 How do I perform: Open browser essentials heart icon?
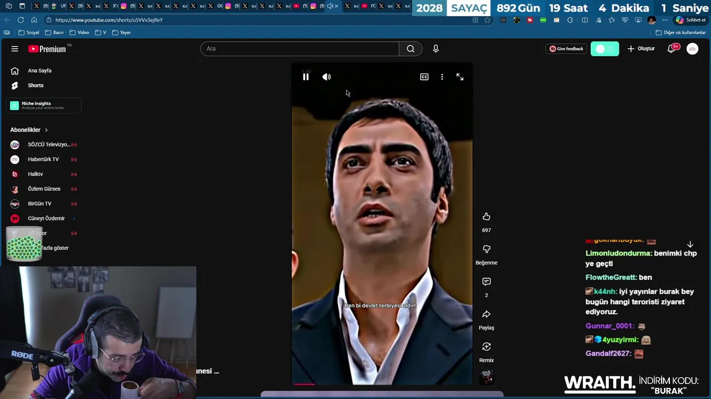coord(625,20)
